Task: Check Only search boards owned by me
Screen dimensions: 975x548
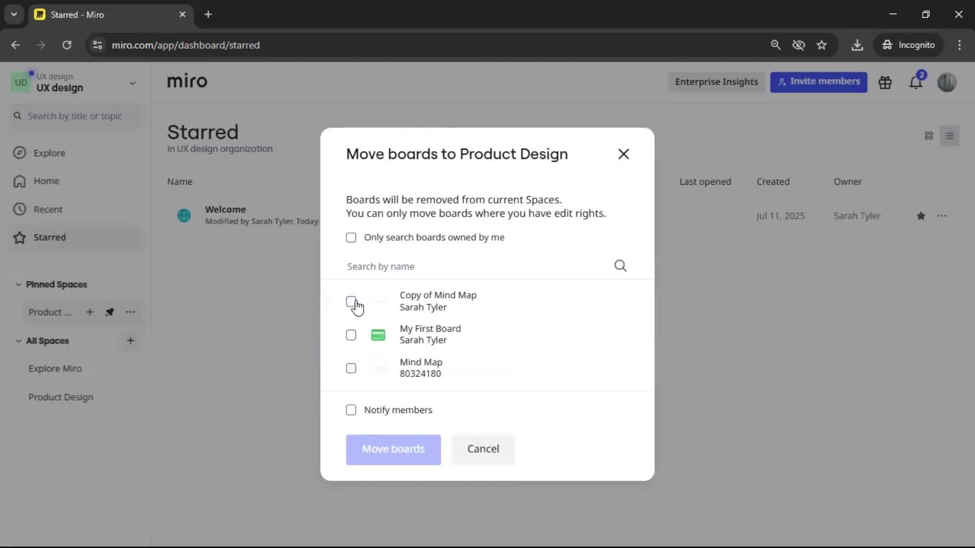Action: click(351, 237)
